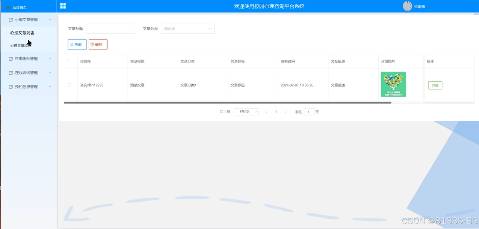Collapse the 心理文章管理 menu chevron
The width and height of the screenshot is (479, 229).
coord(50,19)
